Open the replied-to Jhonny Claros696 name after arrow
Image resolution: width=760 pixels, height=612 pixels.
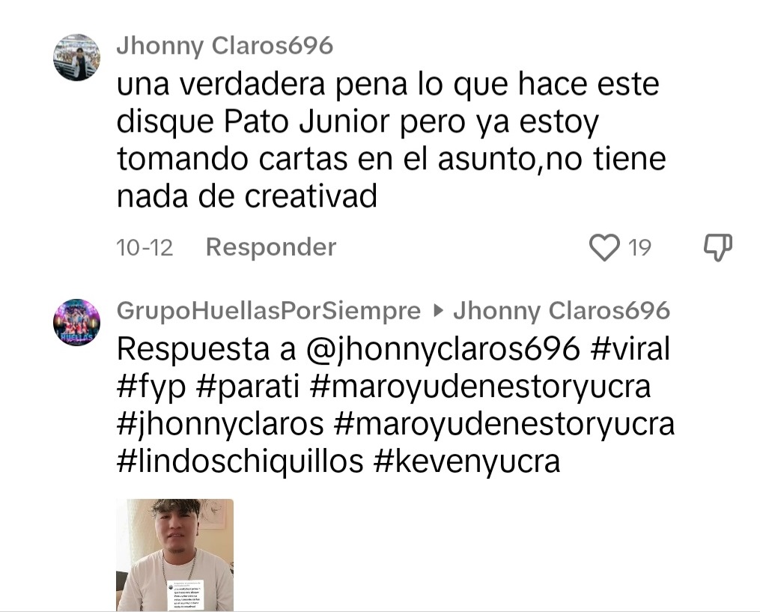coord(562,310)
